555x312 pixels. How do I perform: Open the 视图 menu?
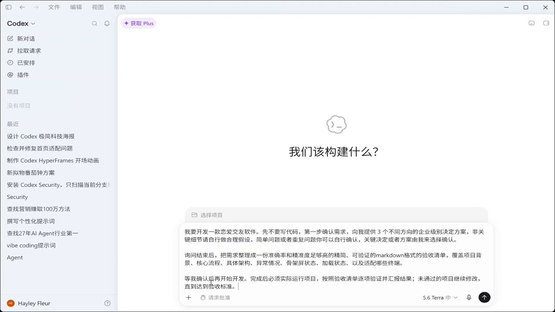point(98,7)
